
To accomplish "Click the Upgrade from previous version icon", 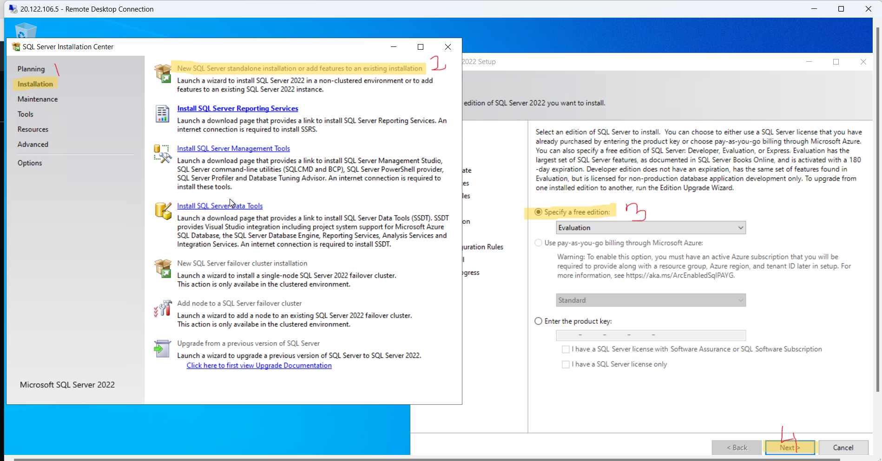I will [162, 348].
